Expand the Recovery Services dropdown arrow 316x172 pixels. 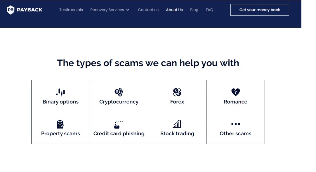128,10
